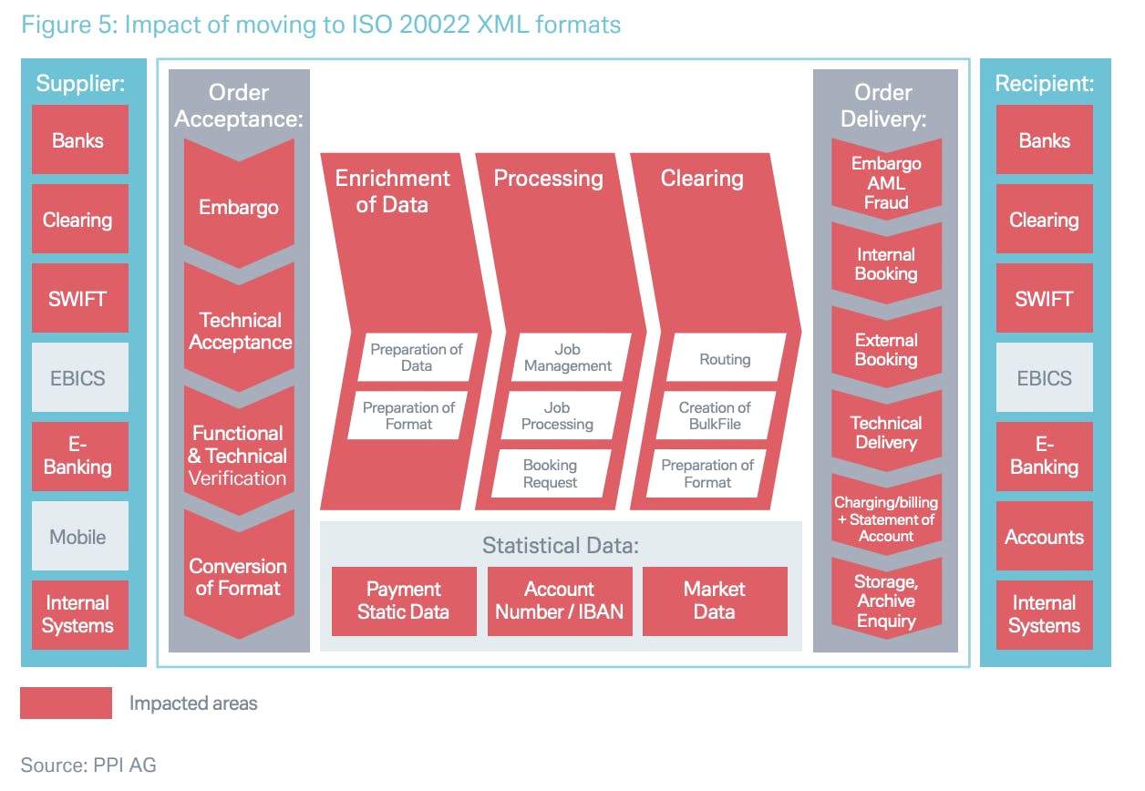This screenshot has width=1145, height=791.
Task: Click the grey EBICS box under Supplier
Action: [79, 378]
